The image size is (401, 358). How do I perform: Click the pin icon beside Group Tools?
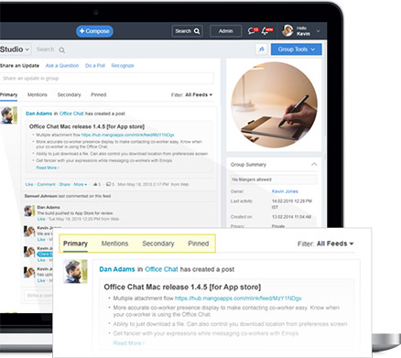tap(262, 49)
